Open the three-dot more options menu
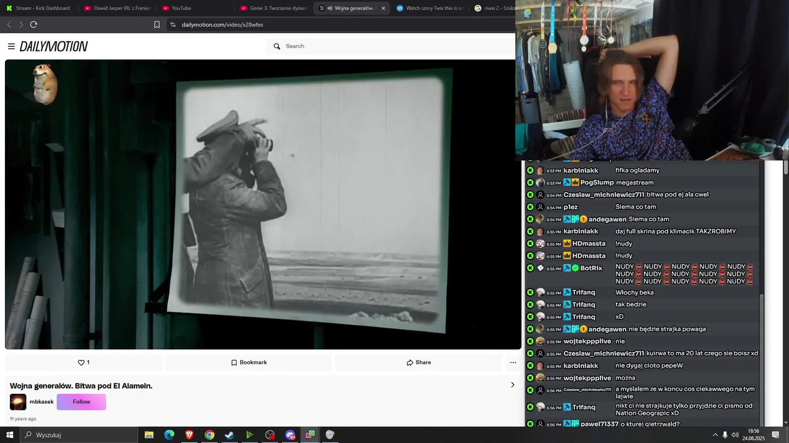Viewport: 789px width, 443px height. point(513,362)
